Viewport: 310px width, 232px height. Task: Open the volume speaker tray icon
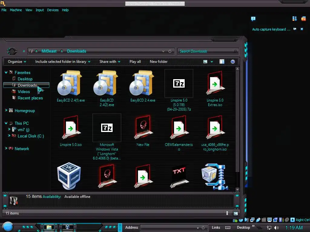[276, 227]
